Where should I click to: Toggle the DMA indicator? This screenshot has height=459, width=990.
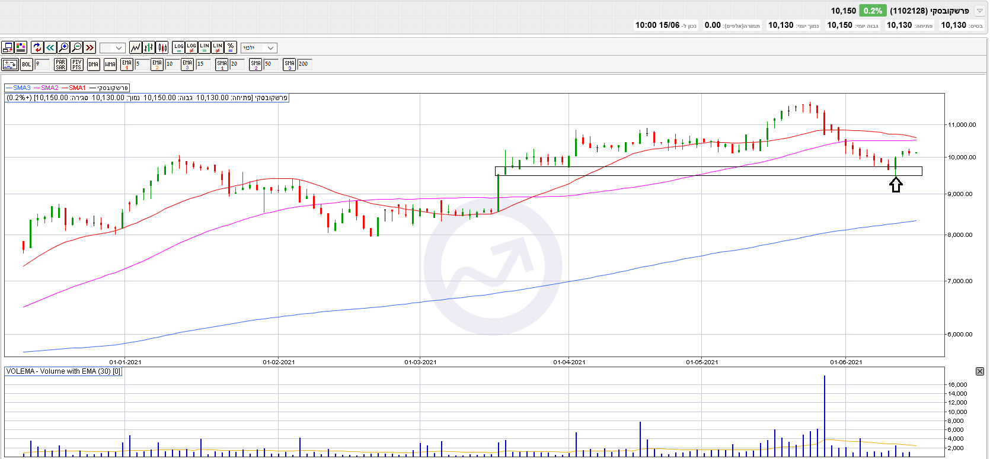pyautogui.click(x=94, y=64)
